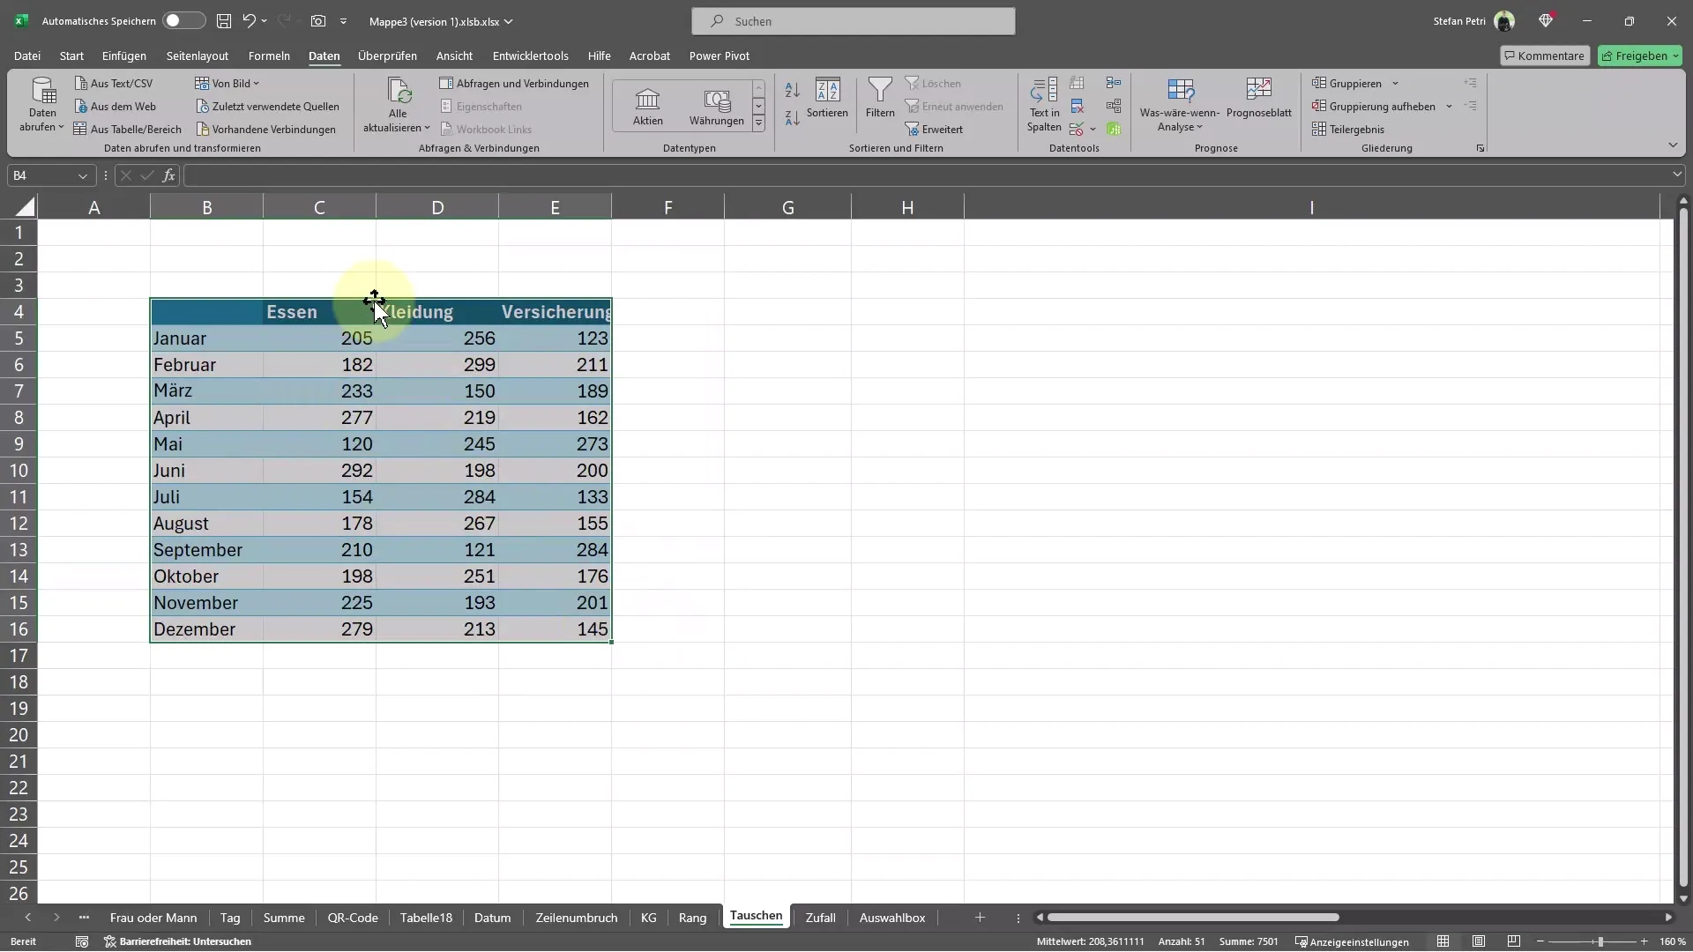Click the Undo arrow icon
The height and width of the screenshot is (952, 1693).
tap(249, 20)
